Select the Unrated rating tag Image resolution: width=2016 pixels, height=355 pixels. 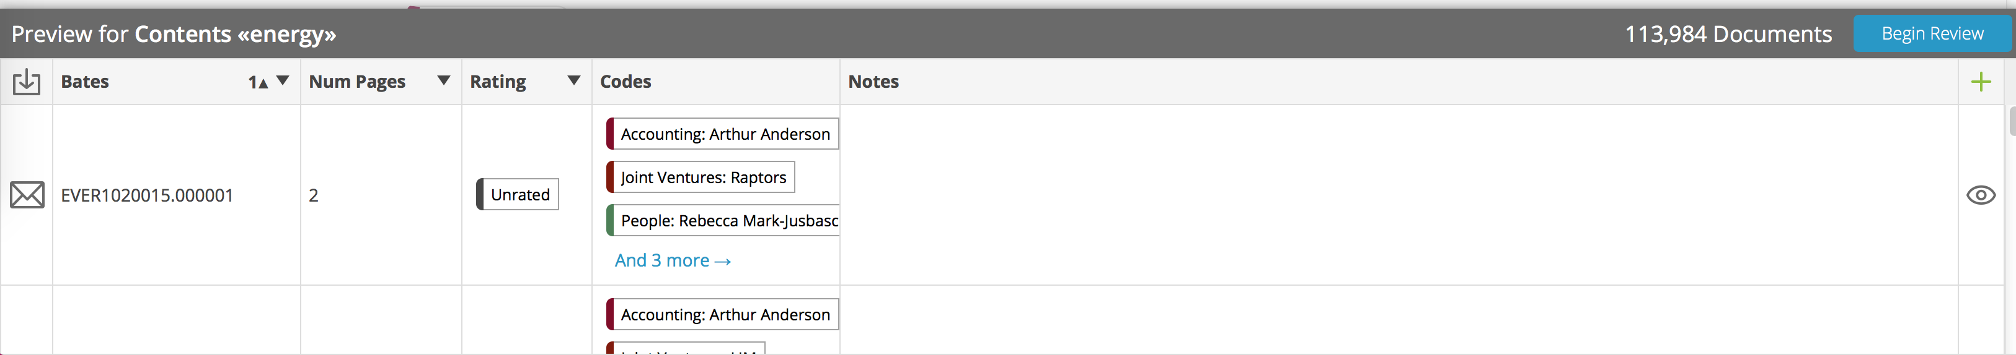[x=517, y=194]
